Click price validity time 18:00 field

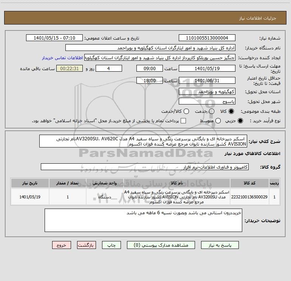pos(150,80)
